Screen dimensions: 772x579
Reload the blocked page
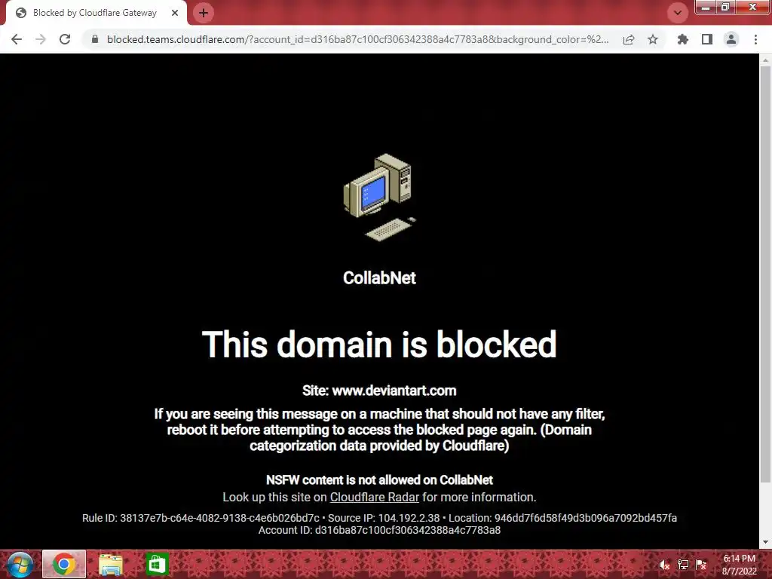pos(65,39)
